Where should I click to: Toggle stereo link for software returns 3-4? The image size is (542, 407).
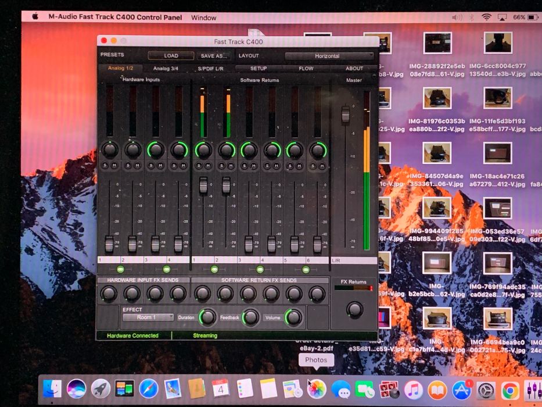[260, 269]
